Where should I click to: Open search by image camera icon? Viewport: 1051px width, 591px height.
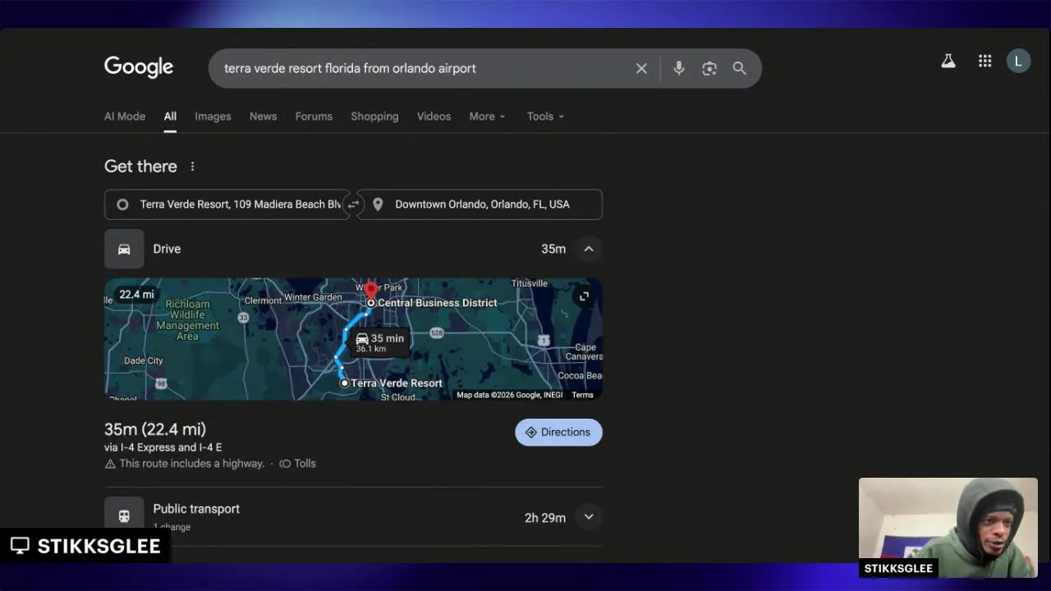709,69
